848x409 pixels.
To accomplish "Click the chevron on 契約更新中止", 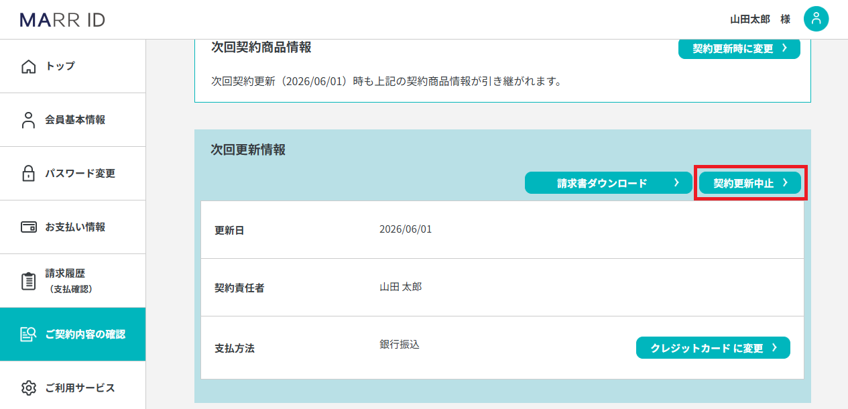I will (785, 183).
